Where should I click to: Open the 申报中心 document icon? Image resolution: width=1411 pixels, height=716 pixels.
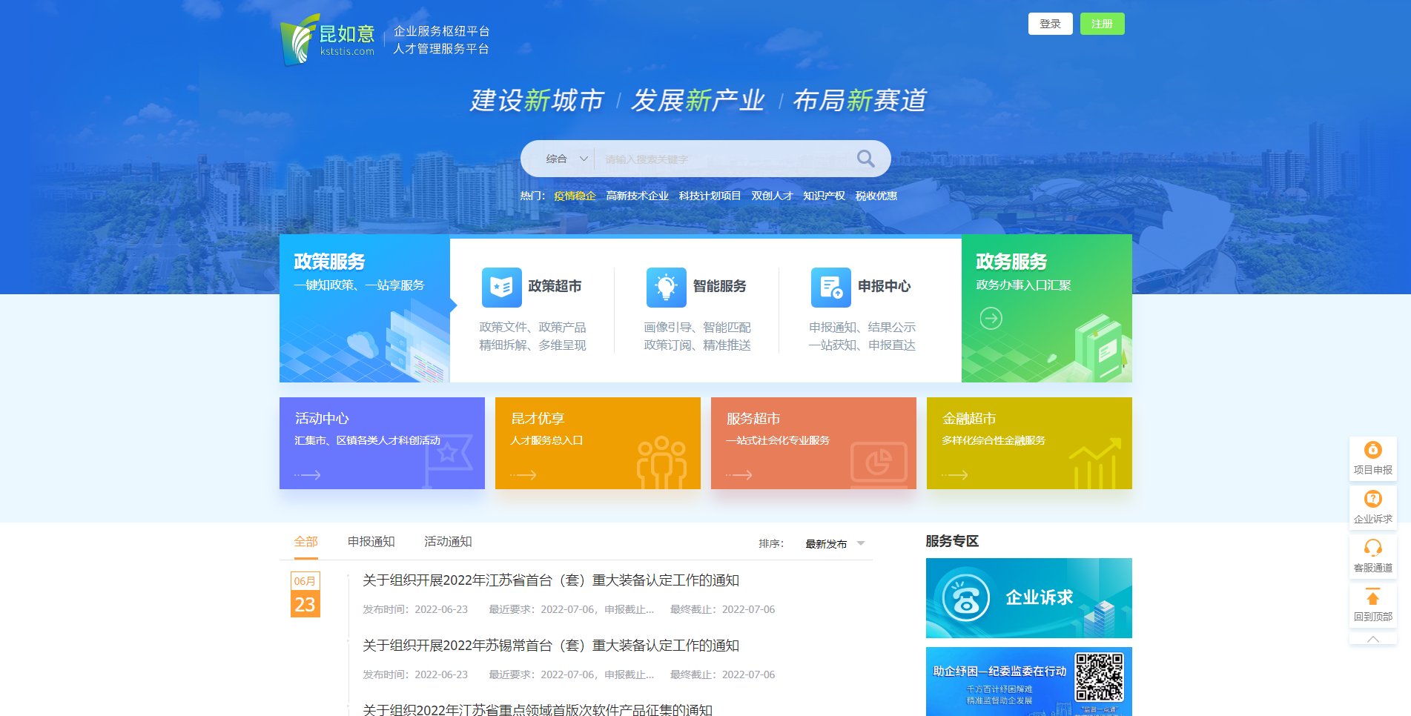coord(830,288)
